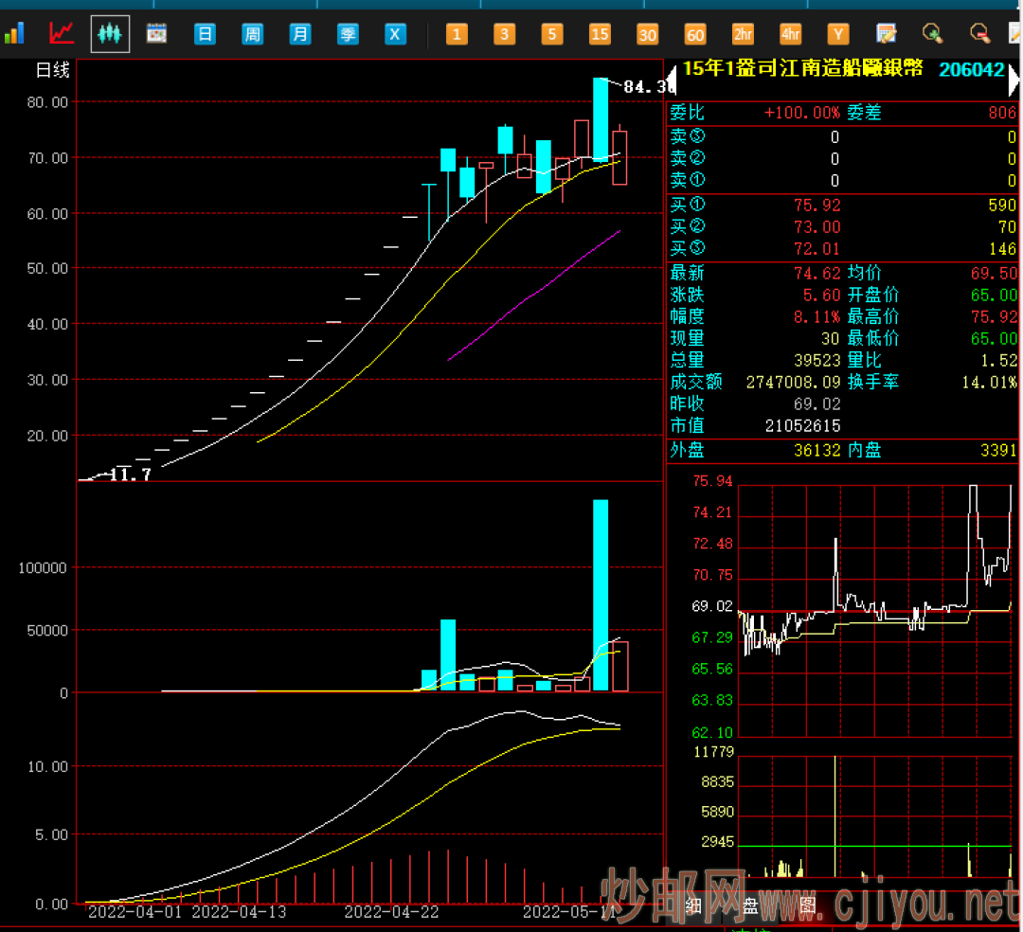Click the orange Y period button
The width and height of the screenshot is (1023, 932).
point(838,35)
